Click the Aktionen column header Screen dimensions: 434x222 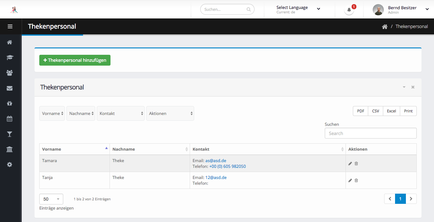381,149
